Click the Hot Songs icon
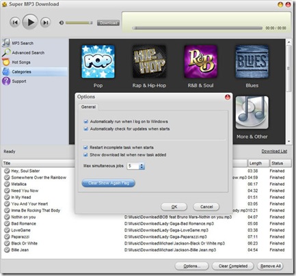296x276 pixels. [6, 62]
